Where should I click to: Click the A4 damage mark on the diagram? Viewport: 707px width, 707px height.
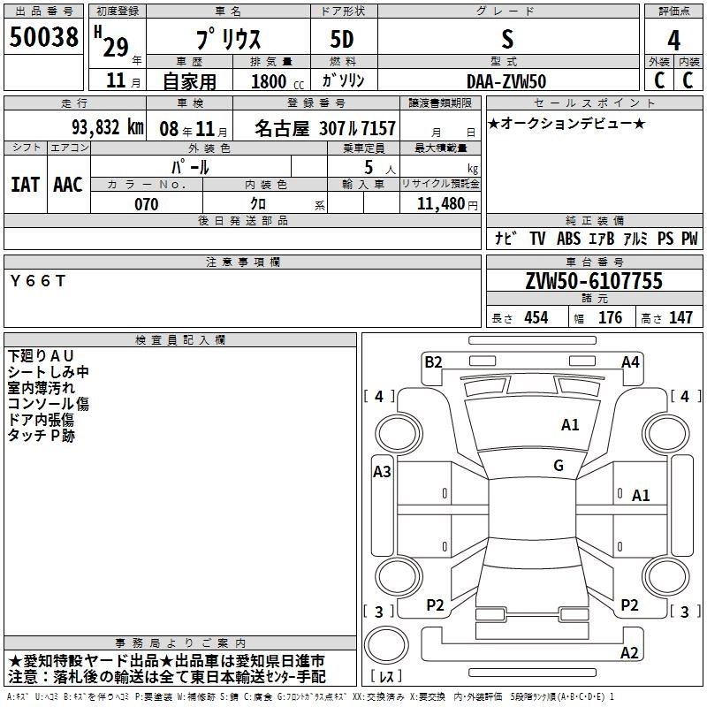pos(630,361)
